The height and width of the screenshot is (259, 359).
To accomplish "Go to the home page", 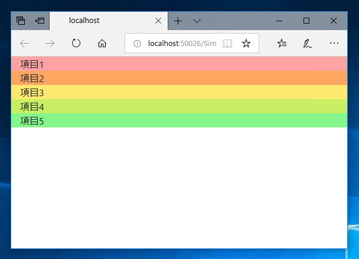I will click(102, 43).
